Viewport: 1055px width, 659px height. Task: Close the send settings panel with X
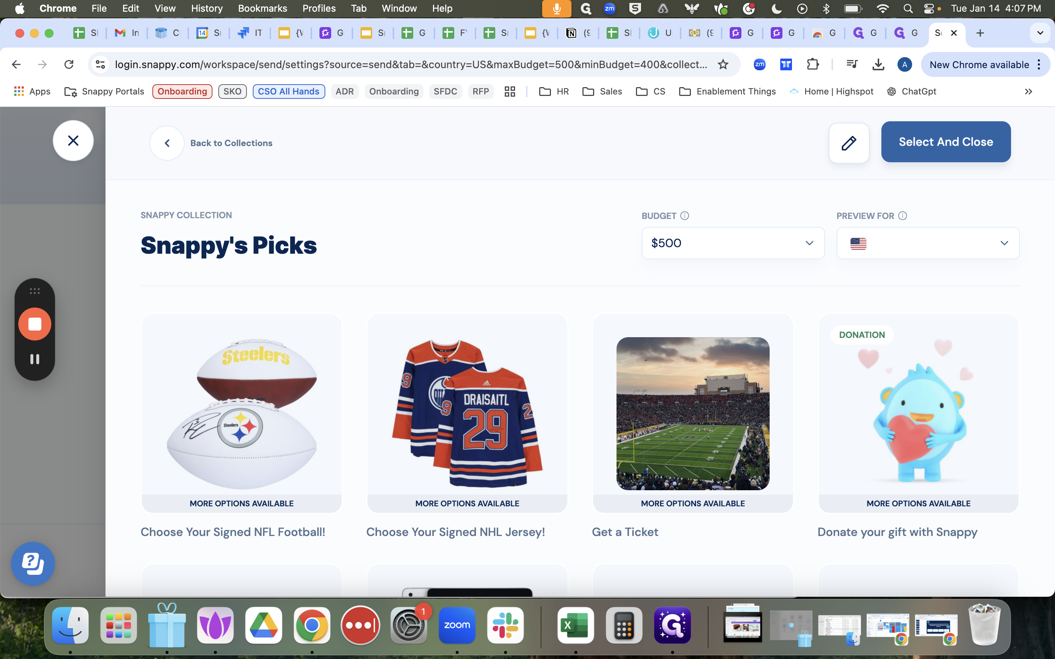pyautogui.click(x=73, y=140)
